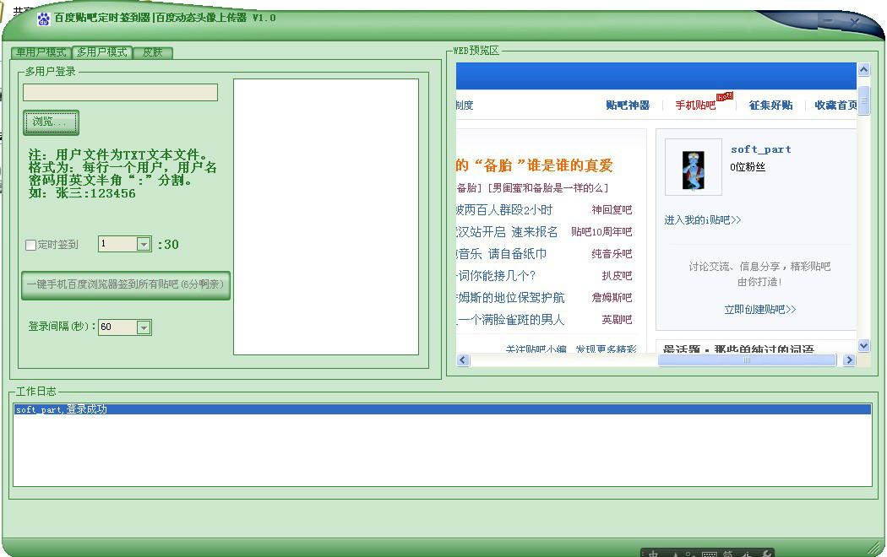Open the soft_part username link
The height and width of the screenshot is (557, 887).
click(x=761, y=149)
